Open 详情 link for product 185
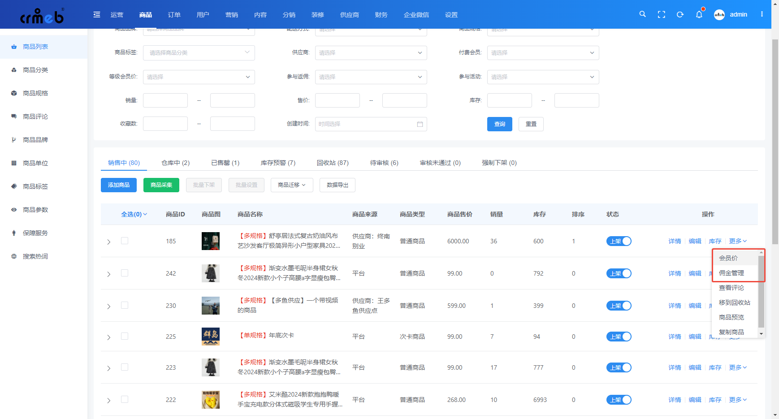 (x=675, y=241)
